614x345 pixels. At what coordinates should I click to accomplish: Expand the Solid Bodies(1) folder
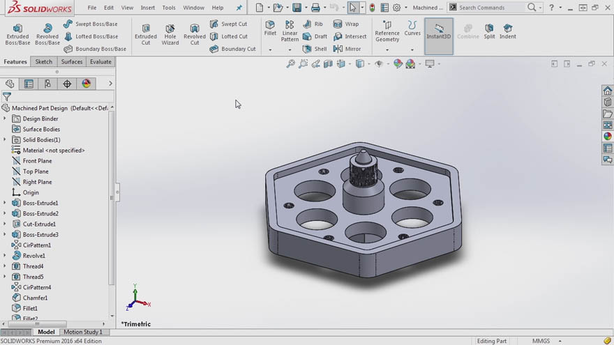5,139
